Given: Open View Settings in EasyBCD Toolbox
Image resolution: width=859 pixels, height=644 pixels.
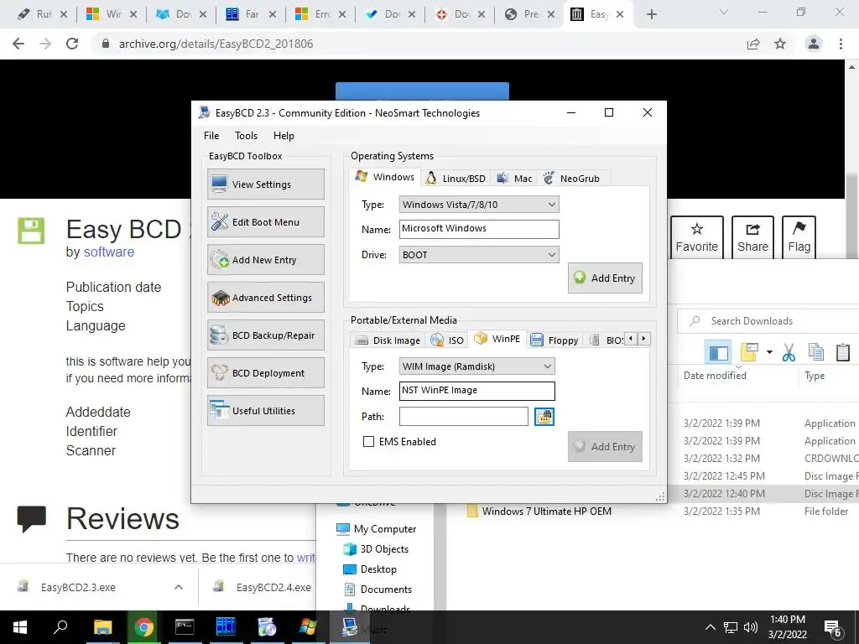Looking at the screenshot, I should click(266, 184).
